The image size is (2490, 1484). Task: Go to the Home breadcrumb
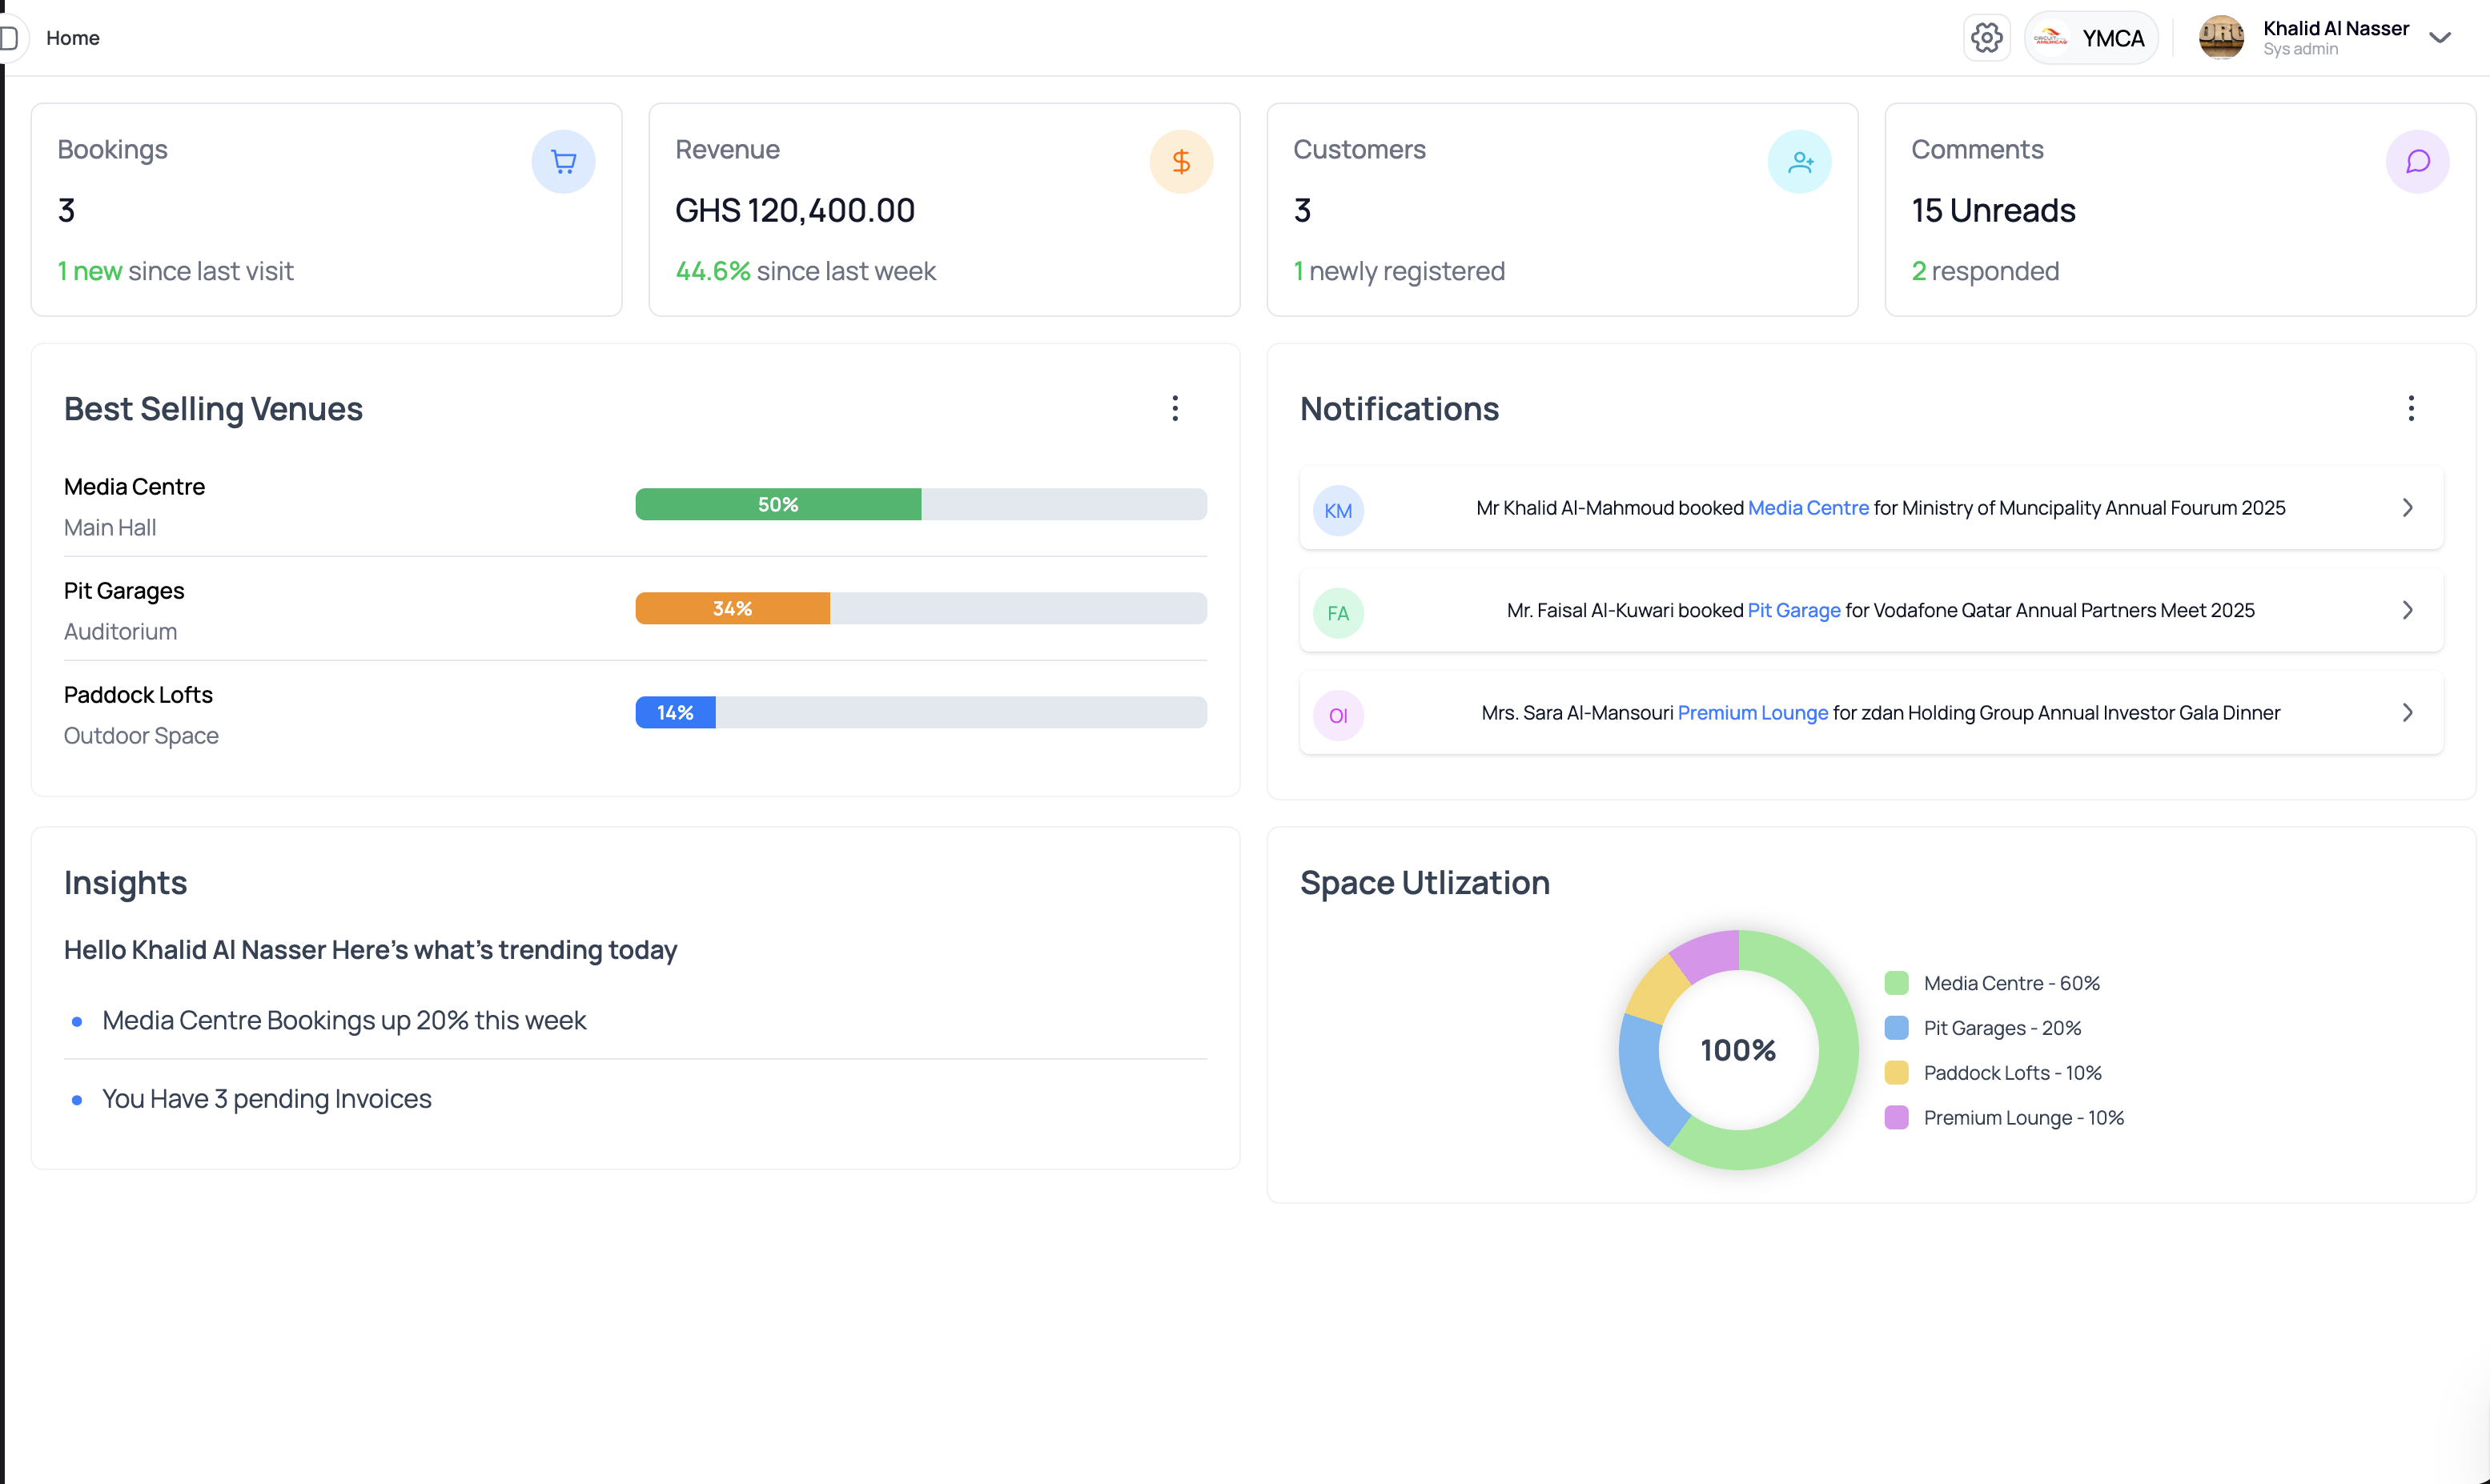tap(73, 38)
